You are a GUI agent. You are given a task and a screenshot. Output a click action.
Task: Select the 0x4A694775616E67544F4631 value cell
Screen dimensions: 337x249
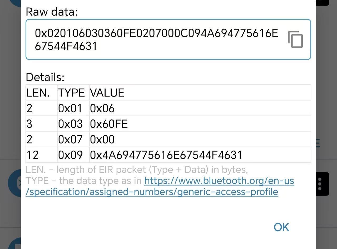[166, 155]
